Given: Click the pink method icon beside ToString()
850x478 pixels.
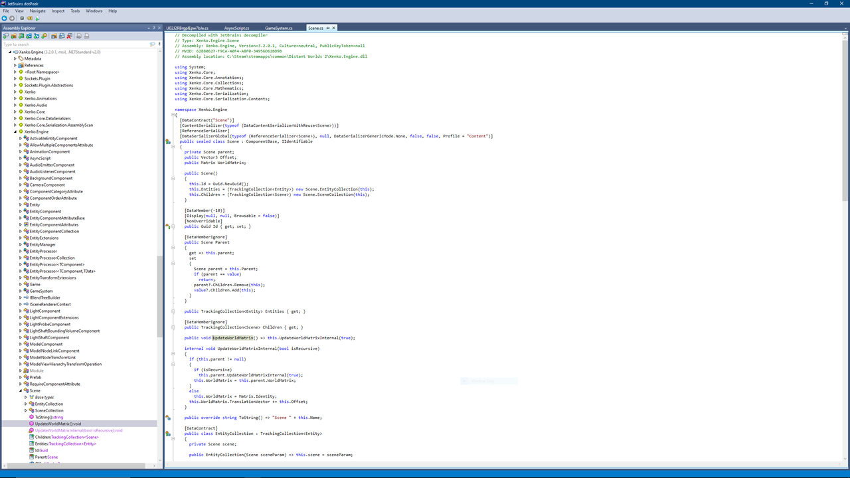Looking at the screenshot, I should [31, 417].
